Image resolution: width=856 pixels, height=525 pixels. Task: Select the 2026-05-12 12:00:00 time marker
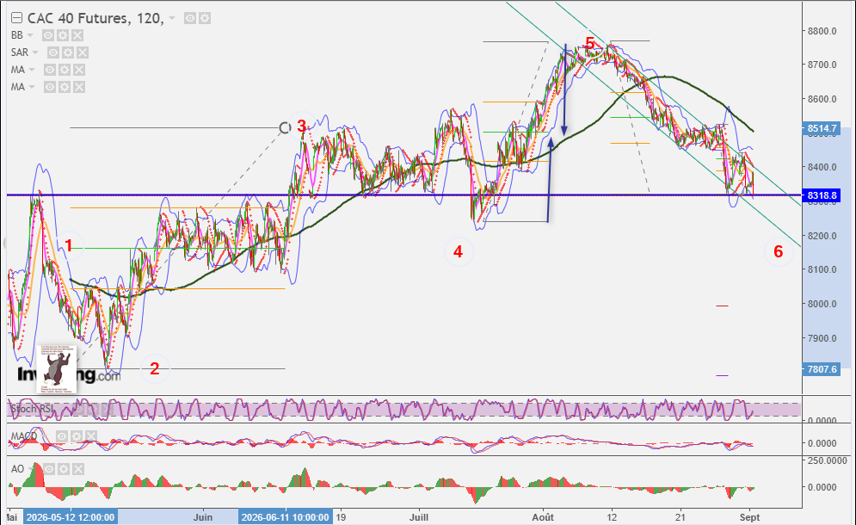71,517
